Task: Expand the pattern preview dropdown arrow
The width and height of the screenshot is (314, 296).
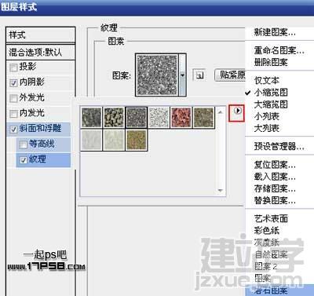Action: (182, 75)
